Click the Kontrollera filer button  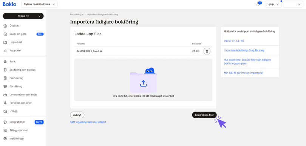[x=204, y=115]
